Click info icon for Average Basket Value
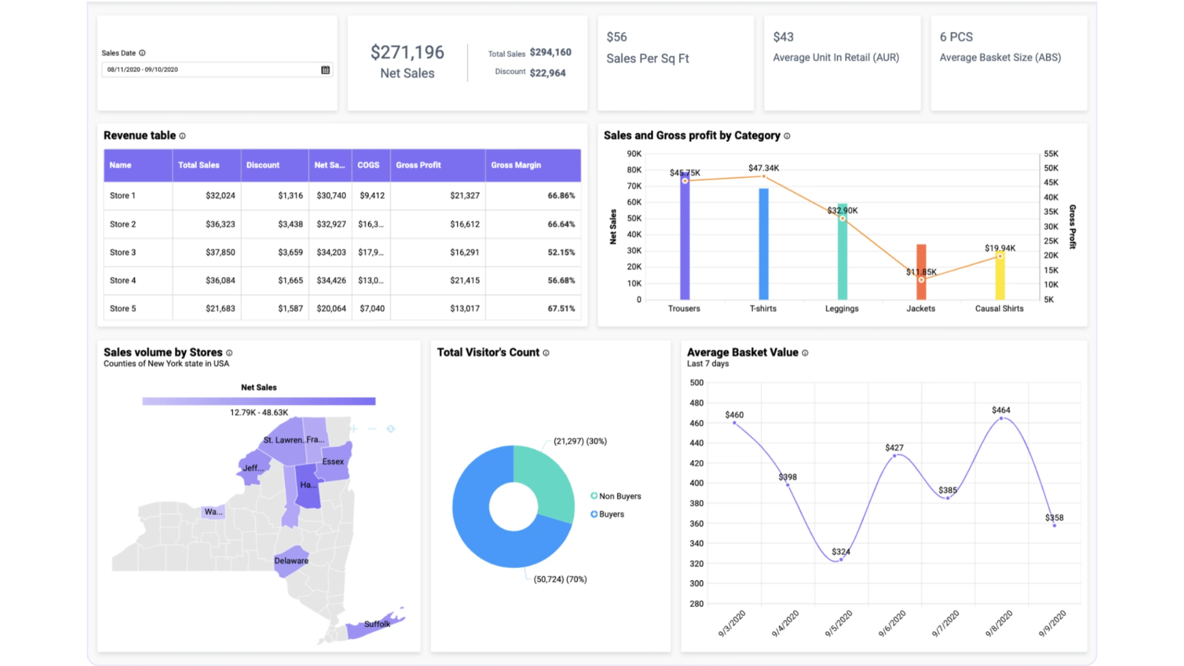This screenshot has width=1184, height=666. (805, 353)
